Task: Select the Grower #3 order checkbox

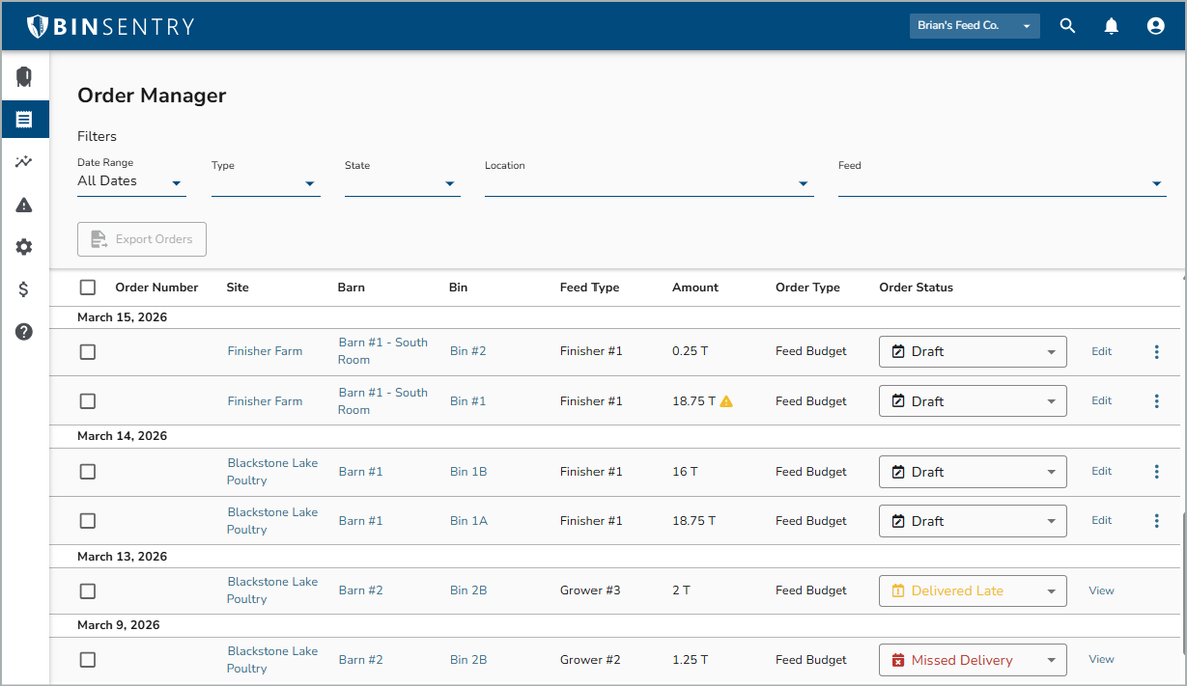Action: (x=88, y=591)
